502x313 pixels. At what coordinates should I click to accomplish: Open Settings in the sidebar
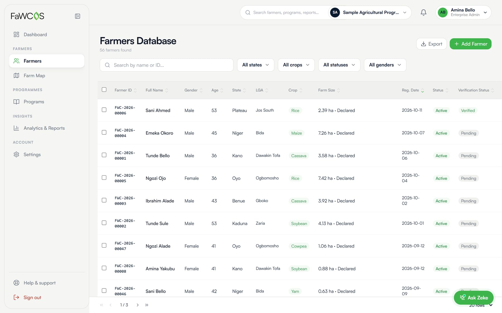click(47, 155)
